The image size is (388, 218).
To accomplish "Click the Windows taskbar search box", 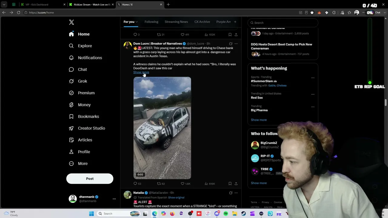I will coord(119,214).
